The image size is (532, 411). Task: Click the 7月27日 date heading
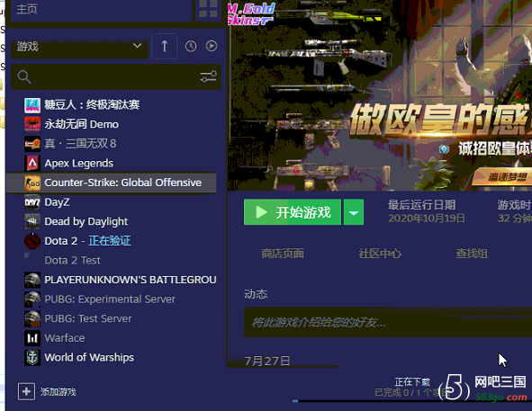pyautogui.click(x=267, y=362)
